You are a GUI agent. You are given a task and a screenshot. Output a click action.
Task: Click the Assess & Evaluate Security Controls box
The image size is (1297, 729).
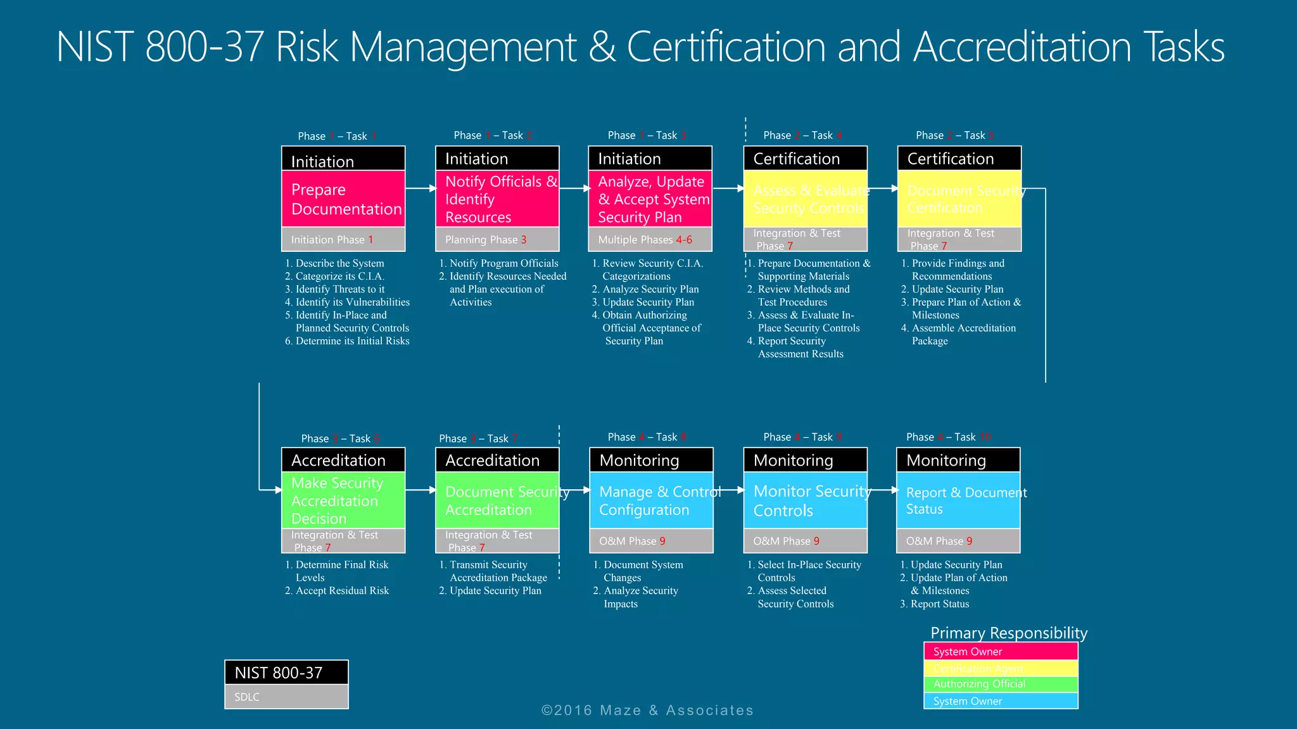pyautogui.click(x=806, y=199)
